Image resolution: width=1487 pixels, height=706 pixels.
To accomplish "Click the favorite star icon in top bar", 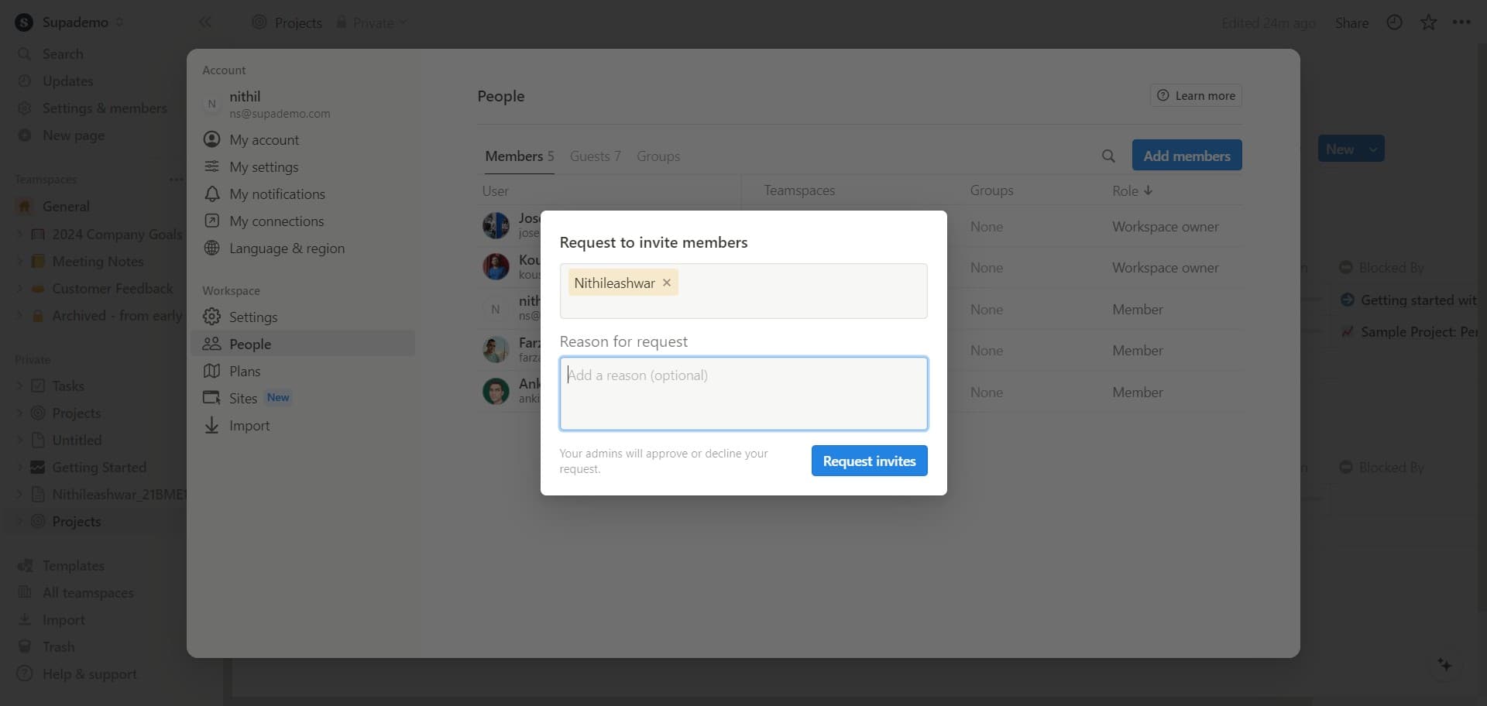I will pyautogui.click(x=1428, y=22).
